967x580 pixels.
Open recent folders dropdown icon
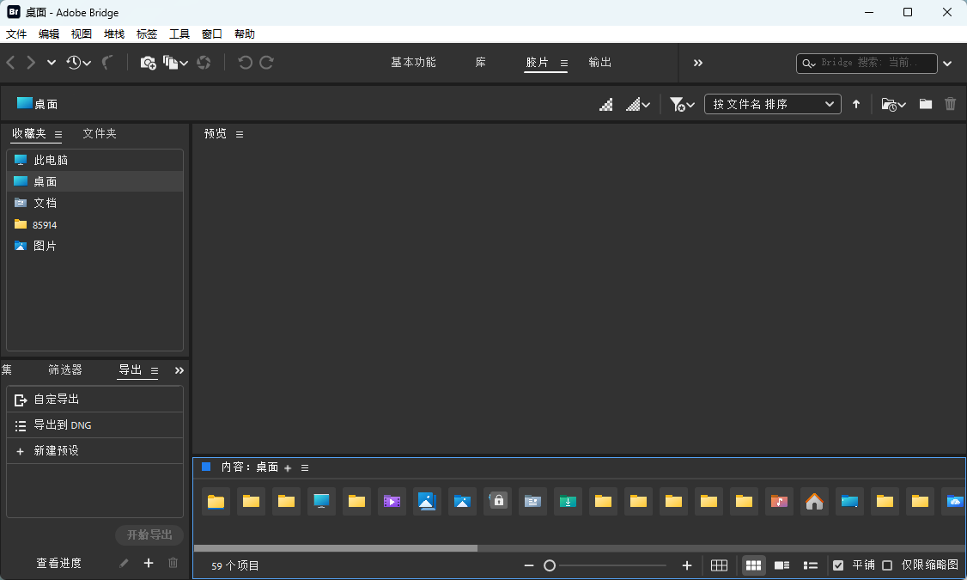(894, 104)
